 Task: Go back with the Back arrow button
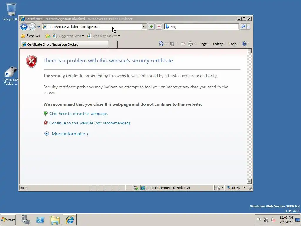[24, 26]
